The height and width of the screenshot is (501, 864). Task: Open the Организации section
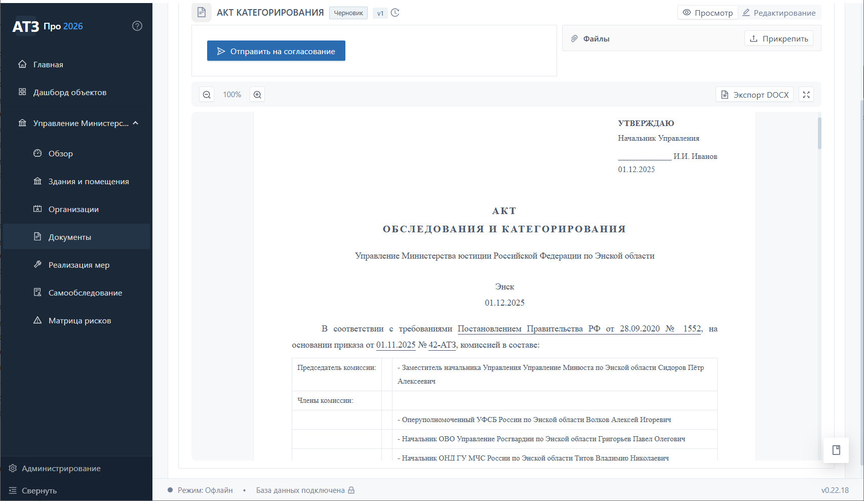click(76, 209)
